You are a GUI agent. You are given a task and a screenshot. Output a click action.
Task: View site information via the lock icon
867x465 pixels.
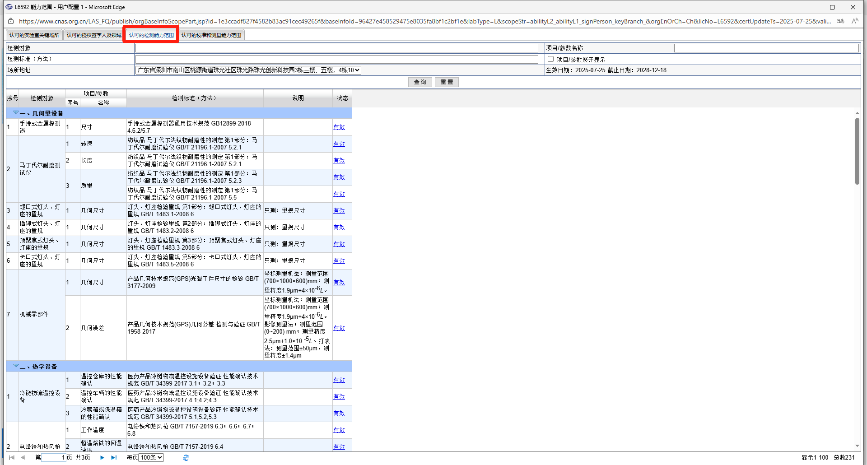click(11, 21)
